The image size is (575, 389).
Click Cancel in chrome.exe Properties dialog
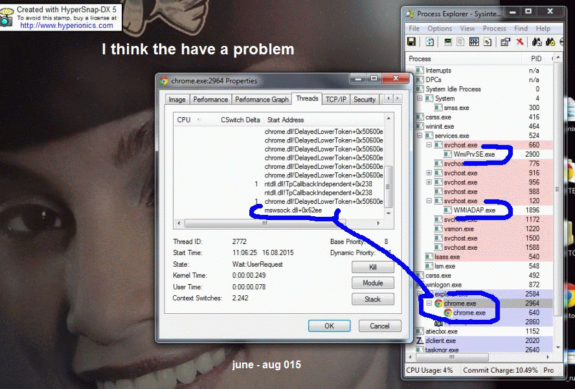pyautogui.click(x=379, y=326)
